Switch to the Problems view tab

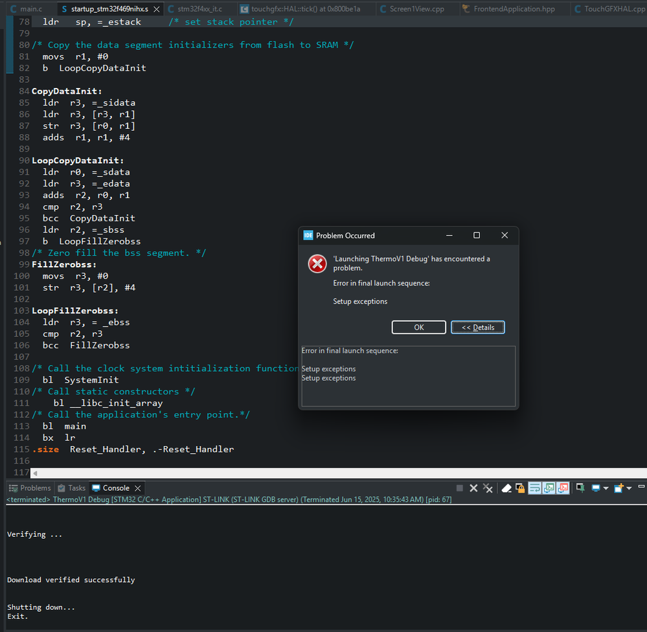click(30, 488)
